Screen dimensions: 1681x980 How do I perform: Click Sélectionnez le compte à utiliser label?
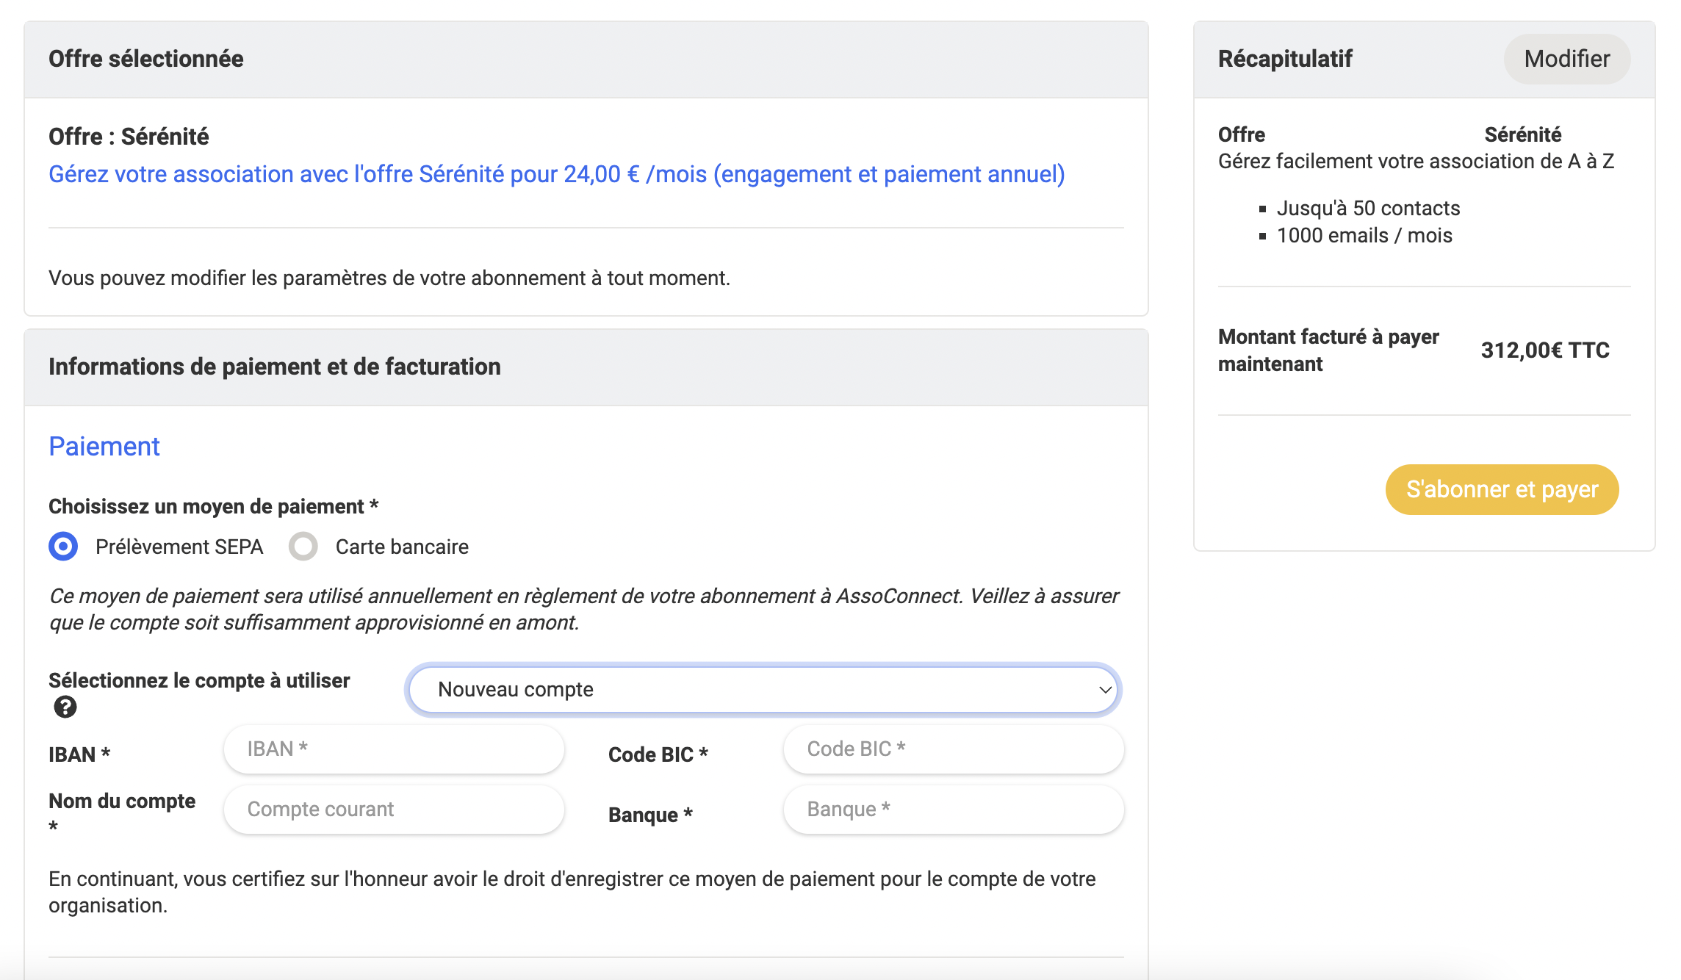(x=199, y=680)
